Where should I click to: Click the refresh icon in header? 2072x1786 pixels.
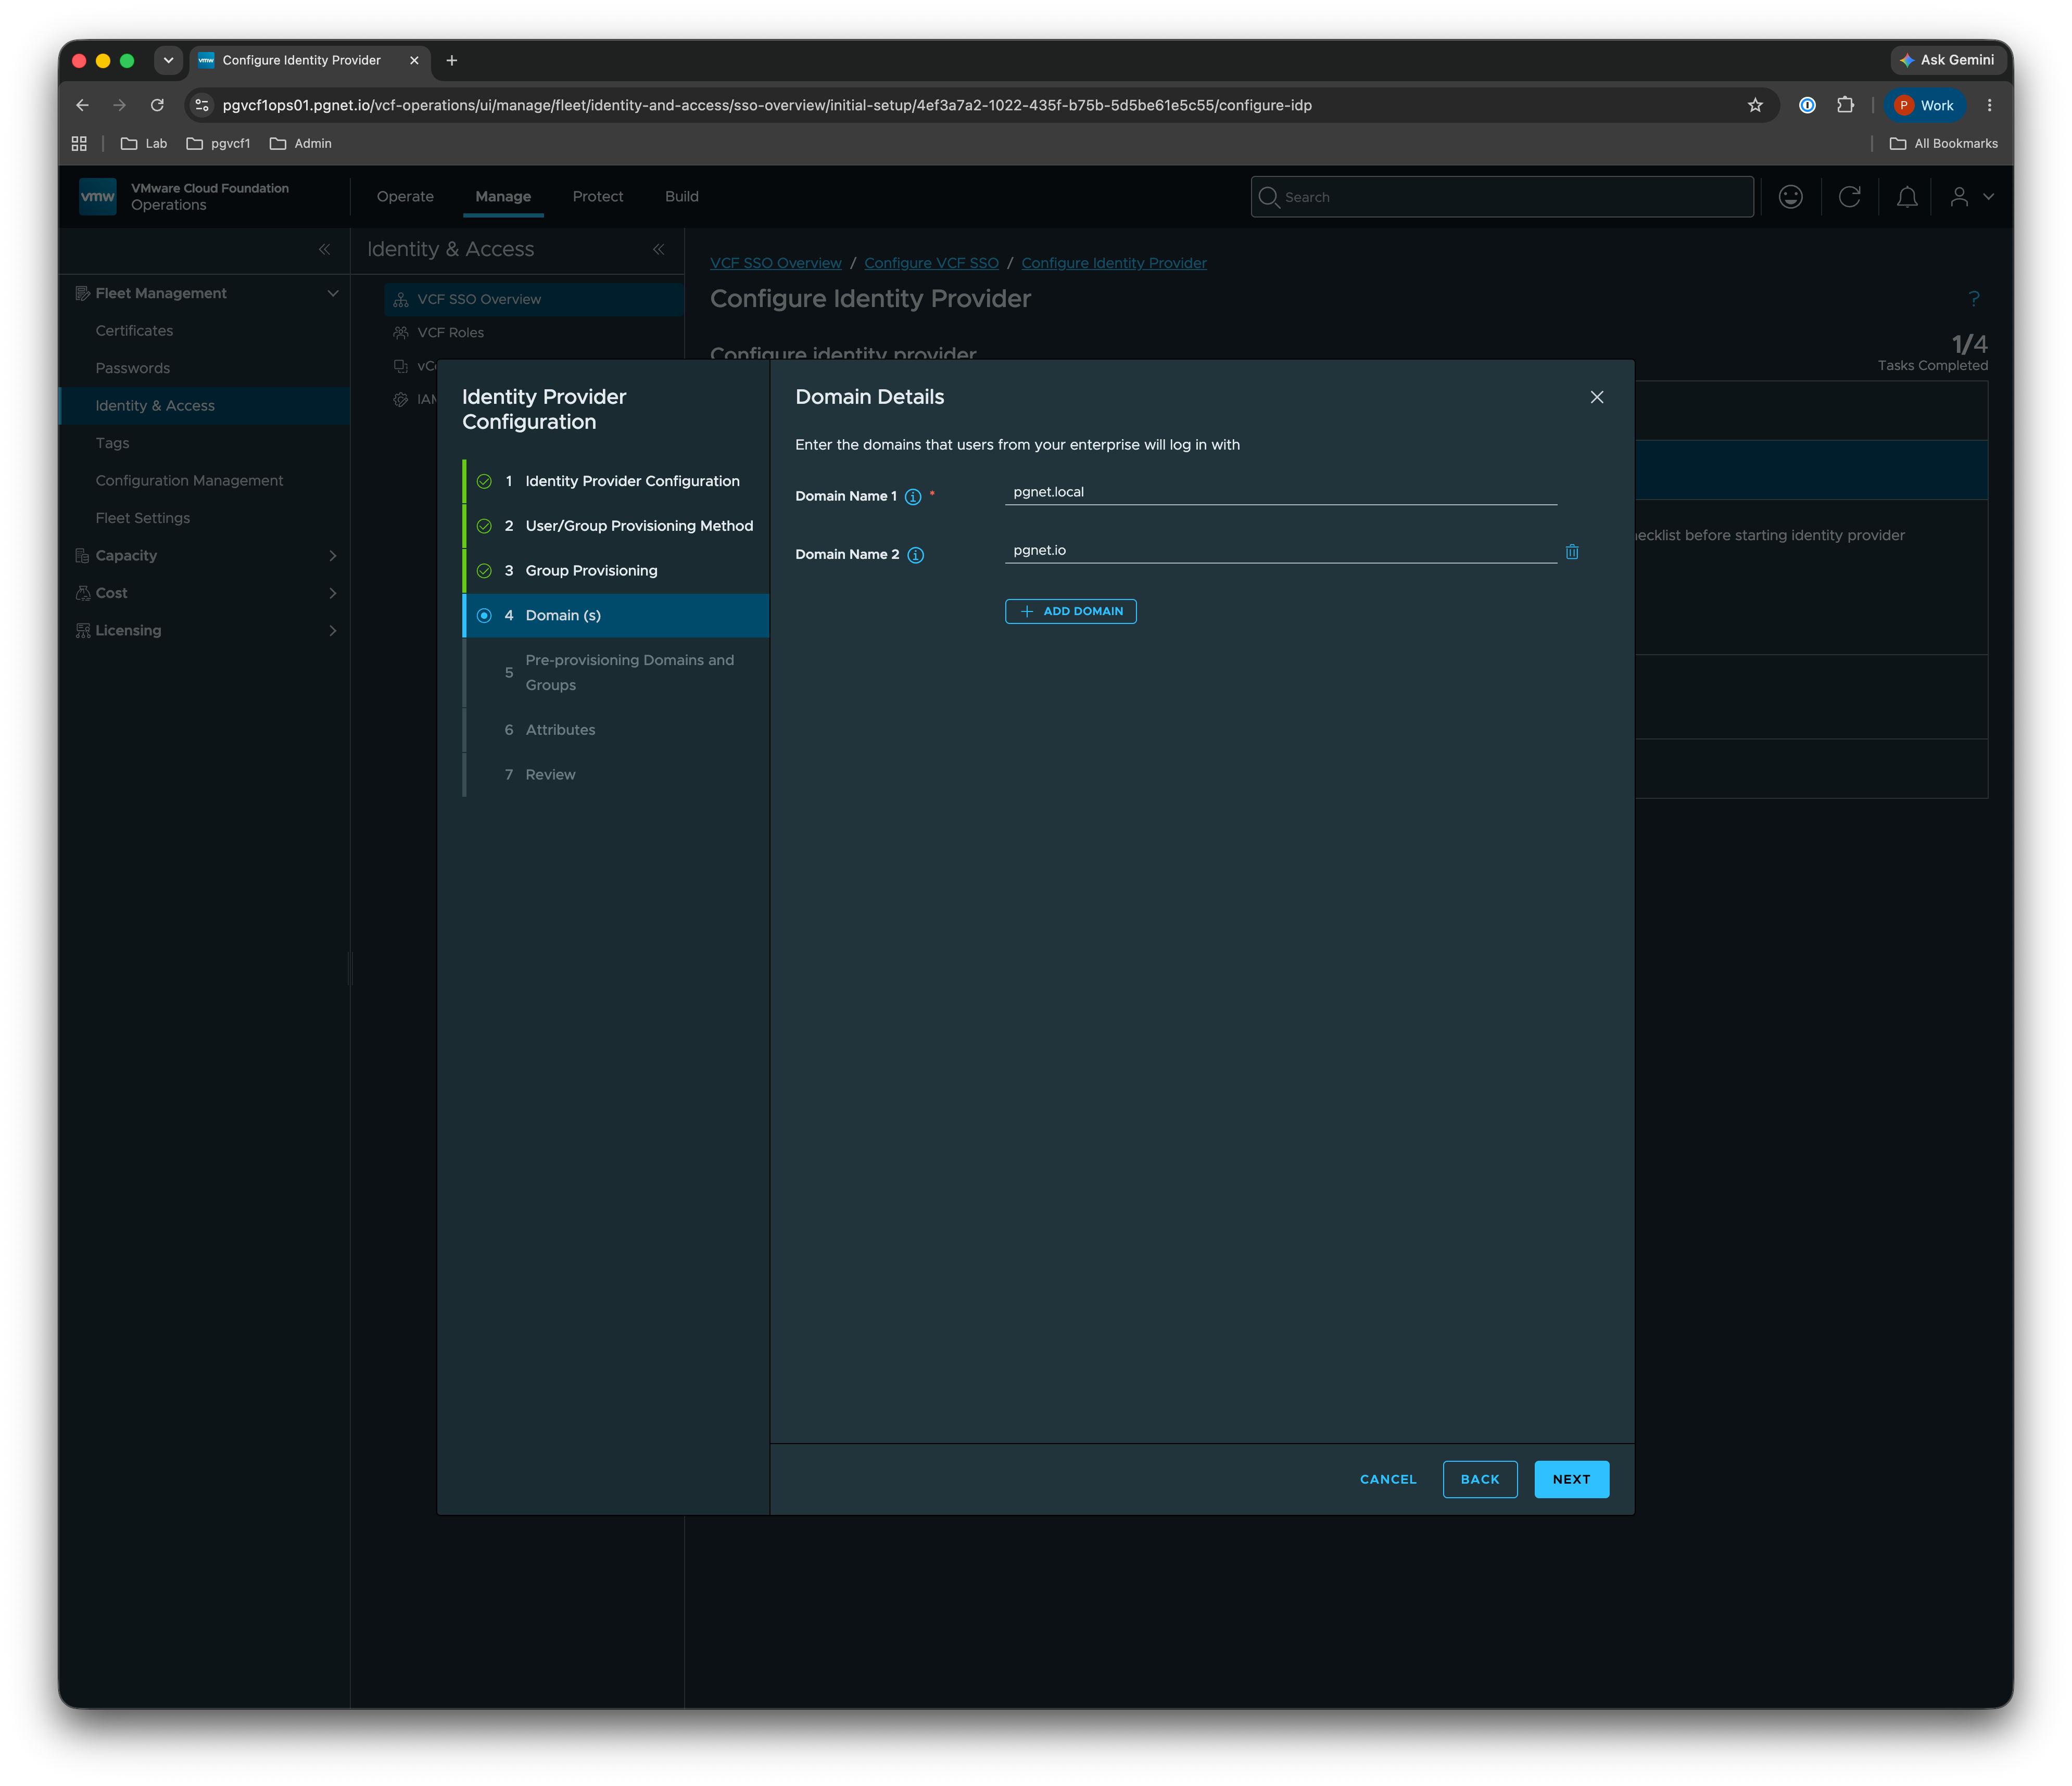1849,197
